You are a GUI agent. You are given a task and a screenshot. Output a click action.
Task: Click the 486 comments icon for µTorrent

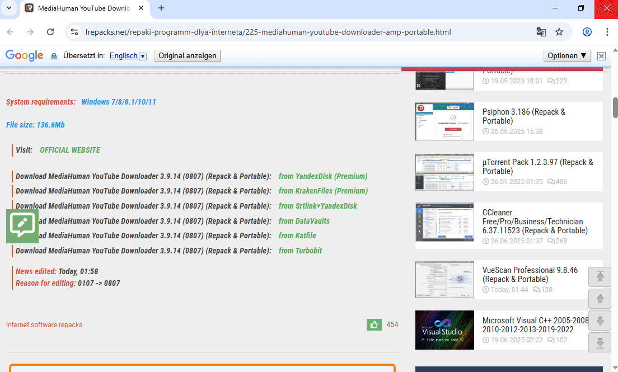pos(551,182)
